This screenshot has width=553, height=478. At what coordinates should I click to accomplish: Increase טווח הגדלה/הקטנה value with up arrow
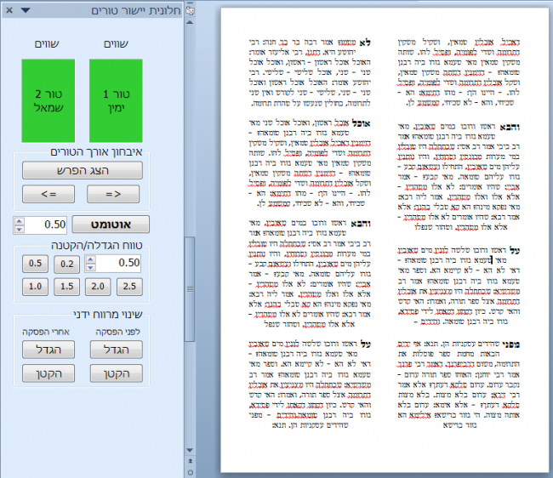pyautogui.click(x=91, y=259)
